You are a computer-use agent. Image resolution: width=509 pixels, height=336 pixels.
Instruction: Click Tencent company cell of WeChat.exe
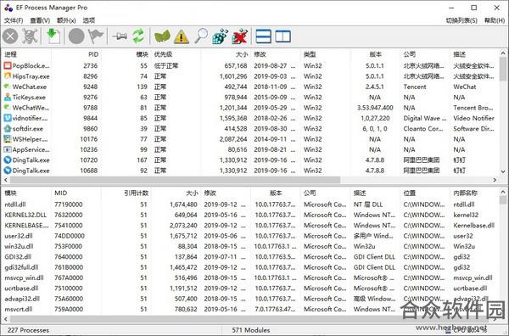click(415, 87)
